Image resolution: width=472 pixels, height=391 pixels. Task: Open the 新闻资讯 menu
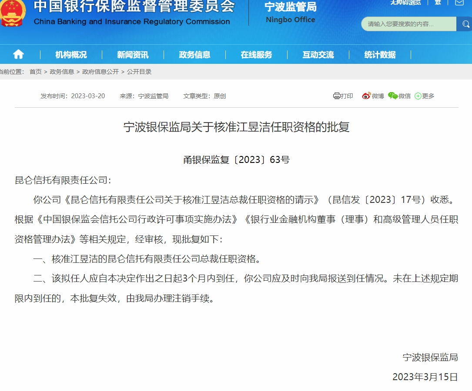click(133, 55)
